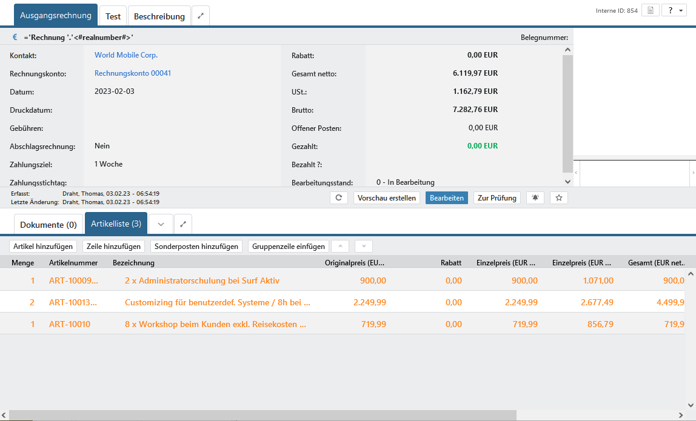Mark invoice as favorite with star icon
The height and width of the screenshot is (421, 696).
click(x=559, y=198)
